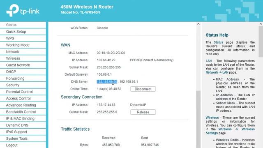Screen dimensions: 263x148
Task: Click WDS Status Disable value
Action: click(x=102, y=28)
